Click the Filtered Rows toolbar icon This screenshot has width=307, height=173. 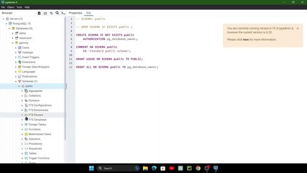(x=51, y=13)
